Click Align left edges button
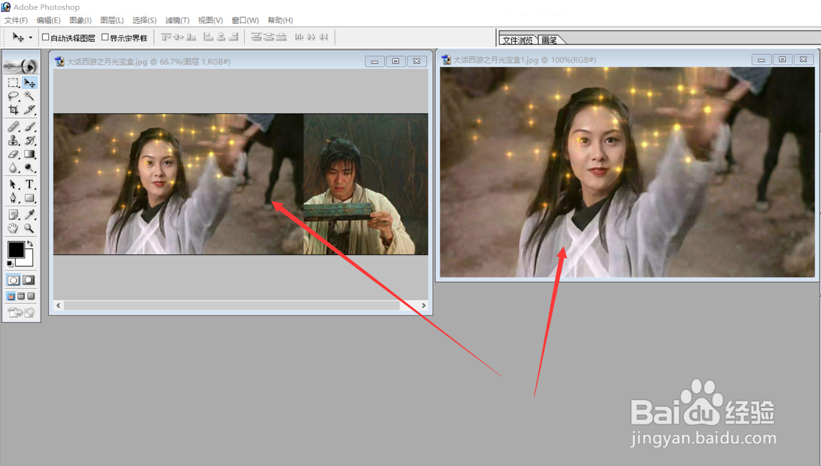The height and width of the screenshot is (466, 821). click(x=209, y=37)
